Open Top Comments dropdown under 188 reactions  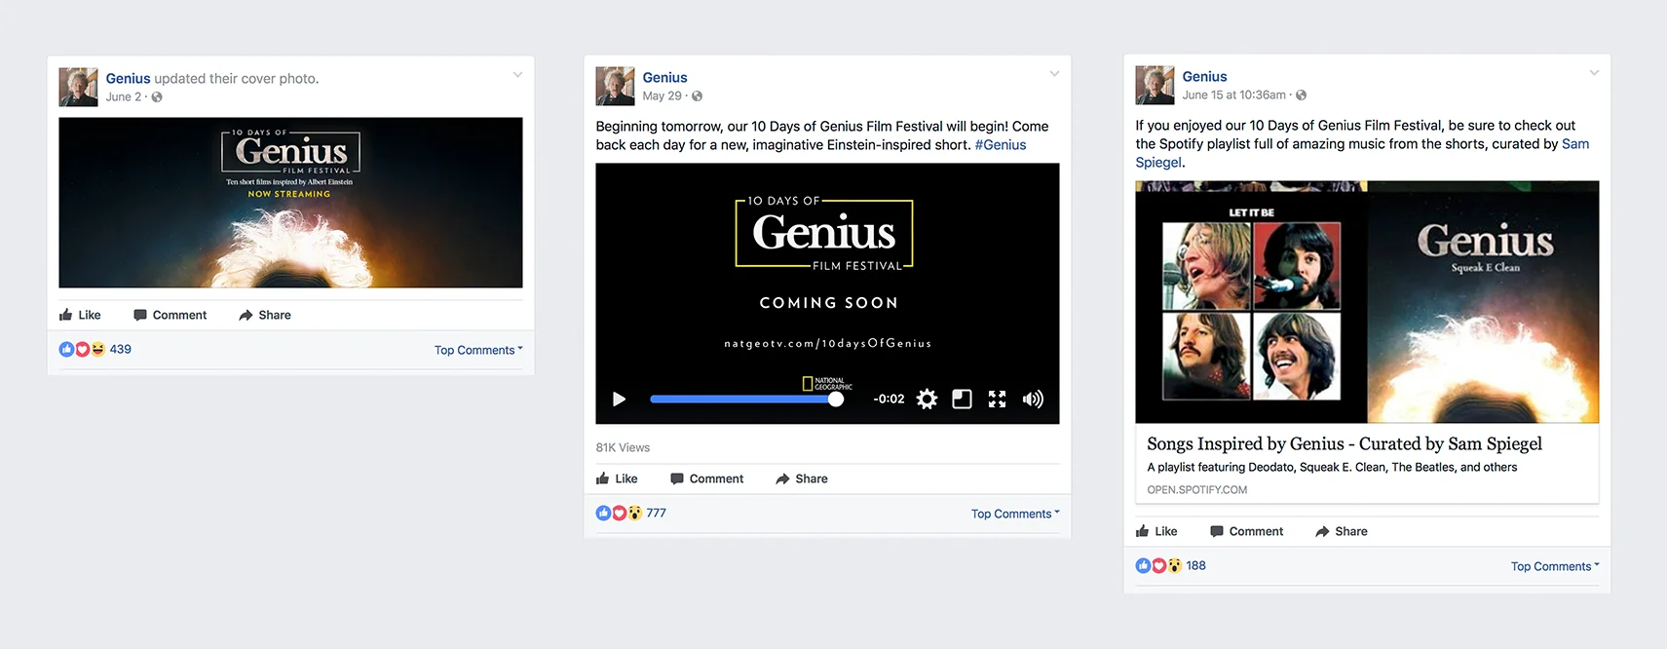point(1555,566)
